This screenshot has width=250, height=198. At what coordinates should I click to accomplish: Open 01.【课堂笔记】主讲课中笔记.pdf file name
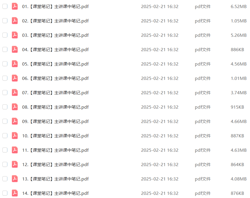(x=55, y=7)
